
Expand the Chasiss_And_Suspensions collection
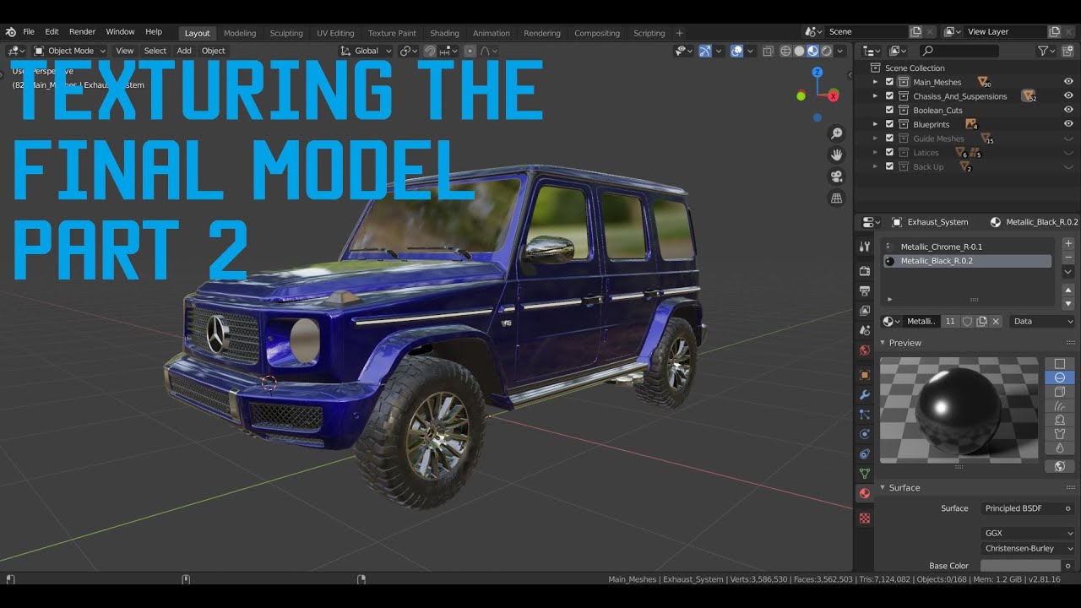877,96
